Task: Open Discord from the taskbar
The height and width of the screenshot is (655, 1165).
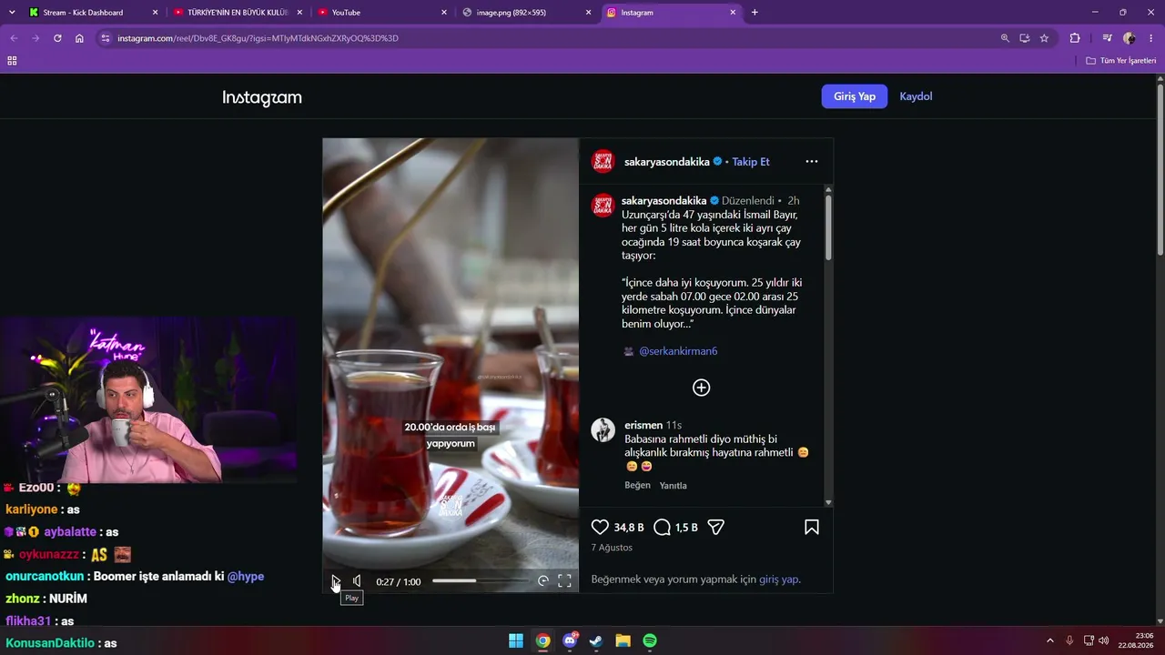Action: coord(570,640)
